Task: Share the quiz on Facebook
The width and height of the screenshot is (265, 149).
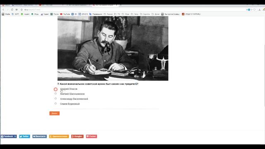Action: click(x=8, y=136)
